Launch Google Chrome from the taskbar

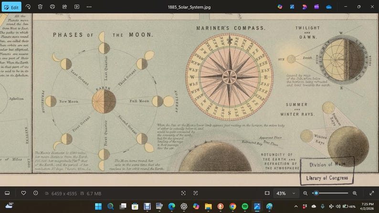click(x=232, y=206)
